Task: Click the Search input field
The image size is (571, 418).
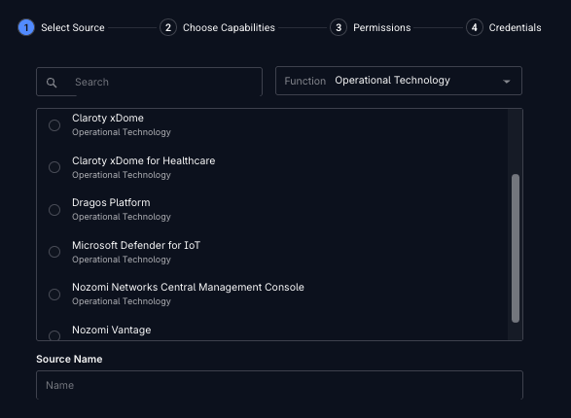Action: (149, 82)
